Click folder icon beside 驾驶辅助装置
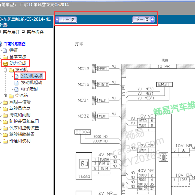 tap(5, 135)
